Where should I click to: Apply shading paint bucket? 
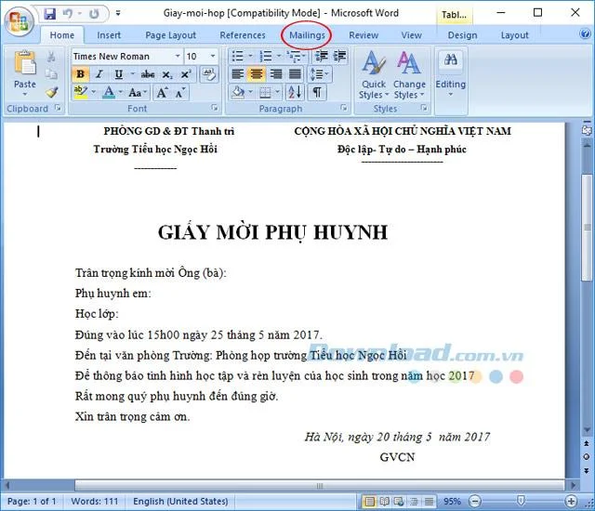pos(238,92)
